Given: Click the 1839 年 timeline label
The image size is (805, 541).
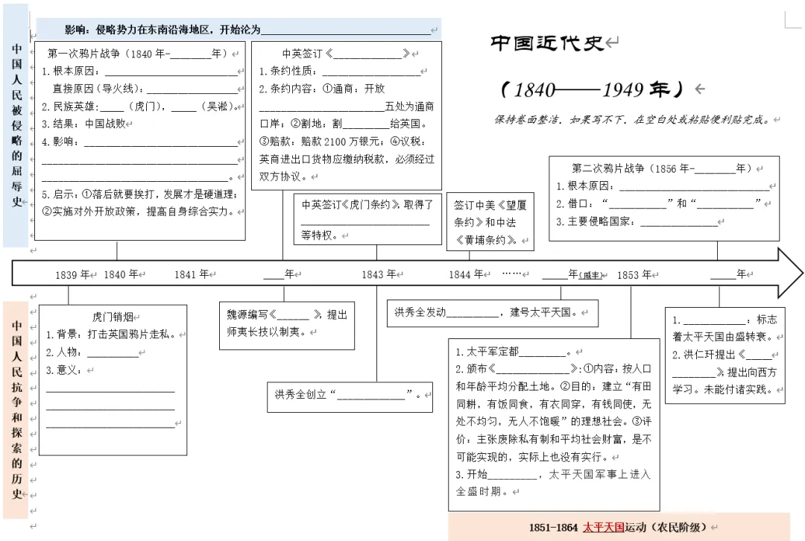Looking at the screenshot, I should [x=72, y=275].
